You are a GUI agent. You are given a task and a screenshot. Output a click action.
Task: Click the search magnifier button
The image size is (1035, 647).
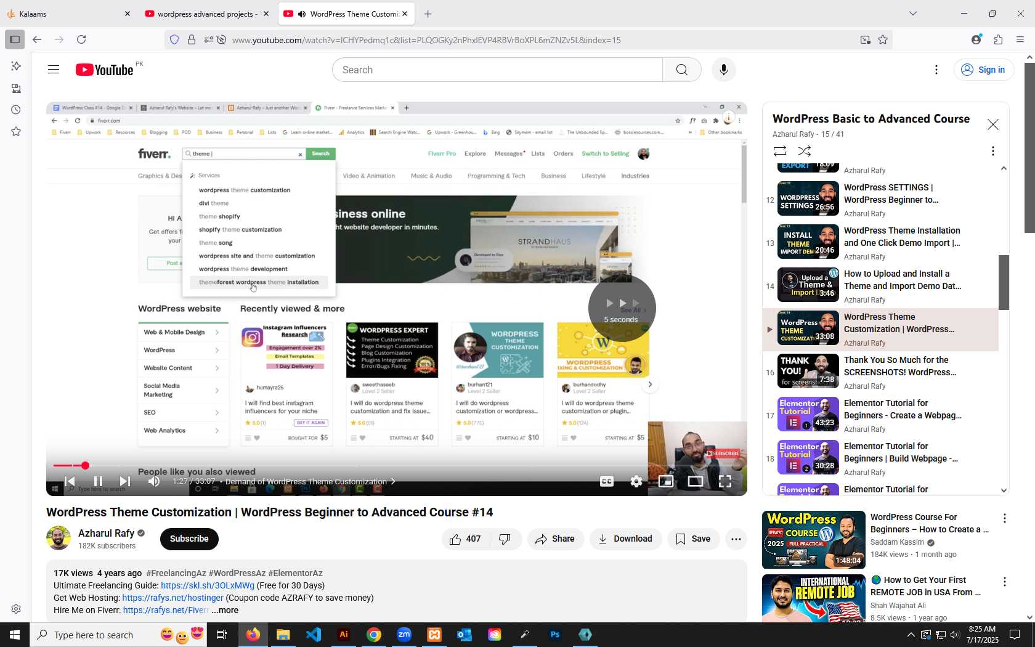point(681,70)
